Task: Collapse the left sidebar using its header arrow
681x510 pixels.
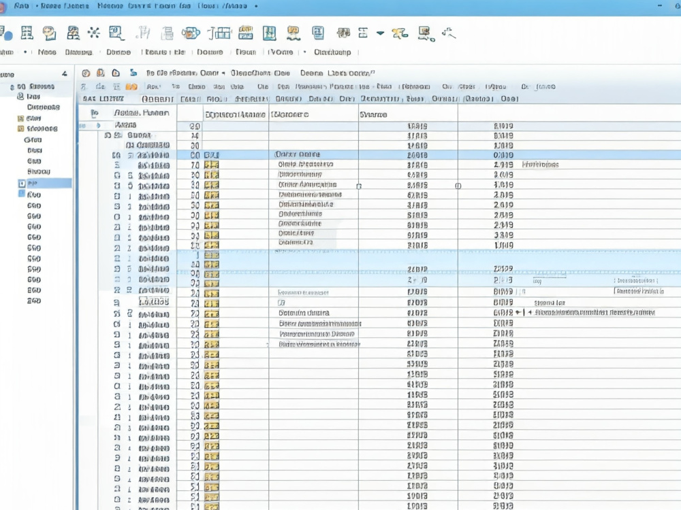Action: pyautogui.click(x=64, y=74)
